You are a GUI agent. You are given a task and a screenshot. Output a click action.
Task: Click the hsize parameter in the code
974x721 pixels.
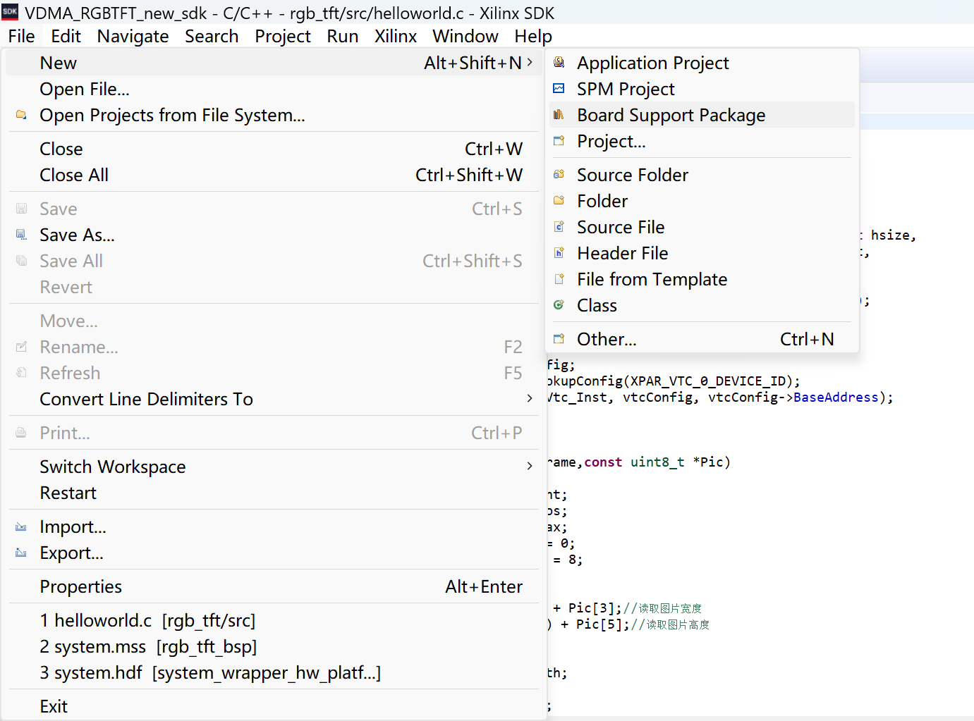tap(890, 235)
